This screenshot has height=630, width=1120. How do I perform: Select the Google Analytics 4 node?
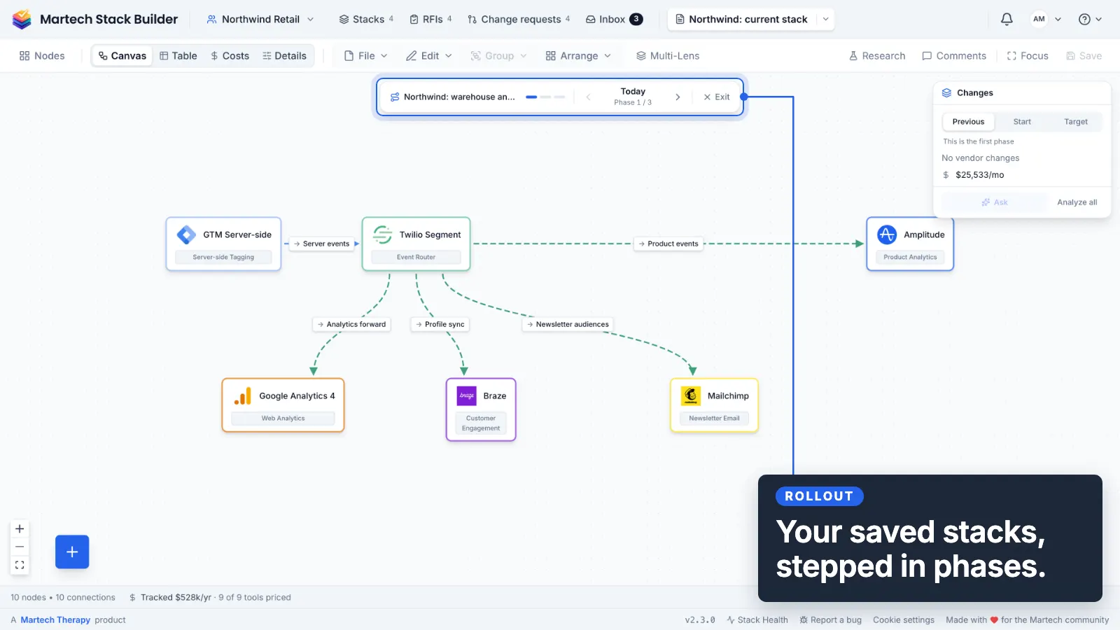coord(283,405)
